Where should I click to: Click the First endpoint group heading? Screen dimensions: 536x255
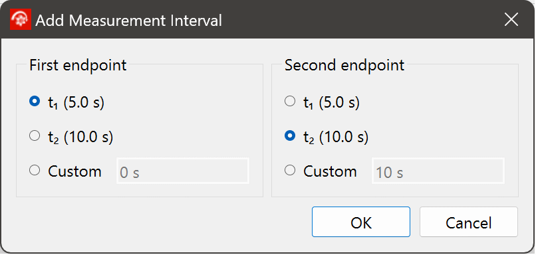[78, 65]
